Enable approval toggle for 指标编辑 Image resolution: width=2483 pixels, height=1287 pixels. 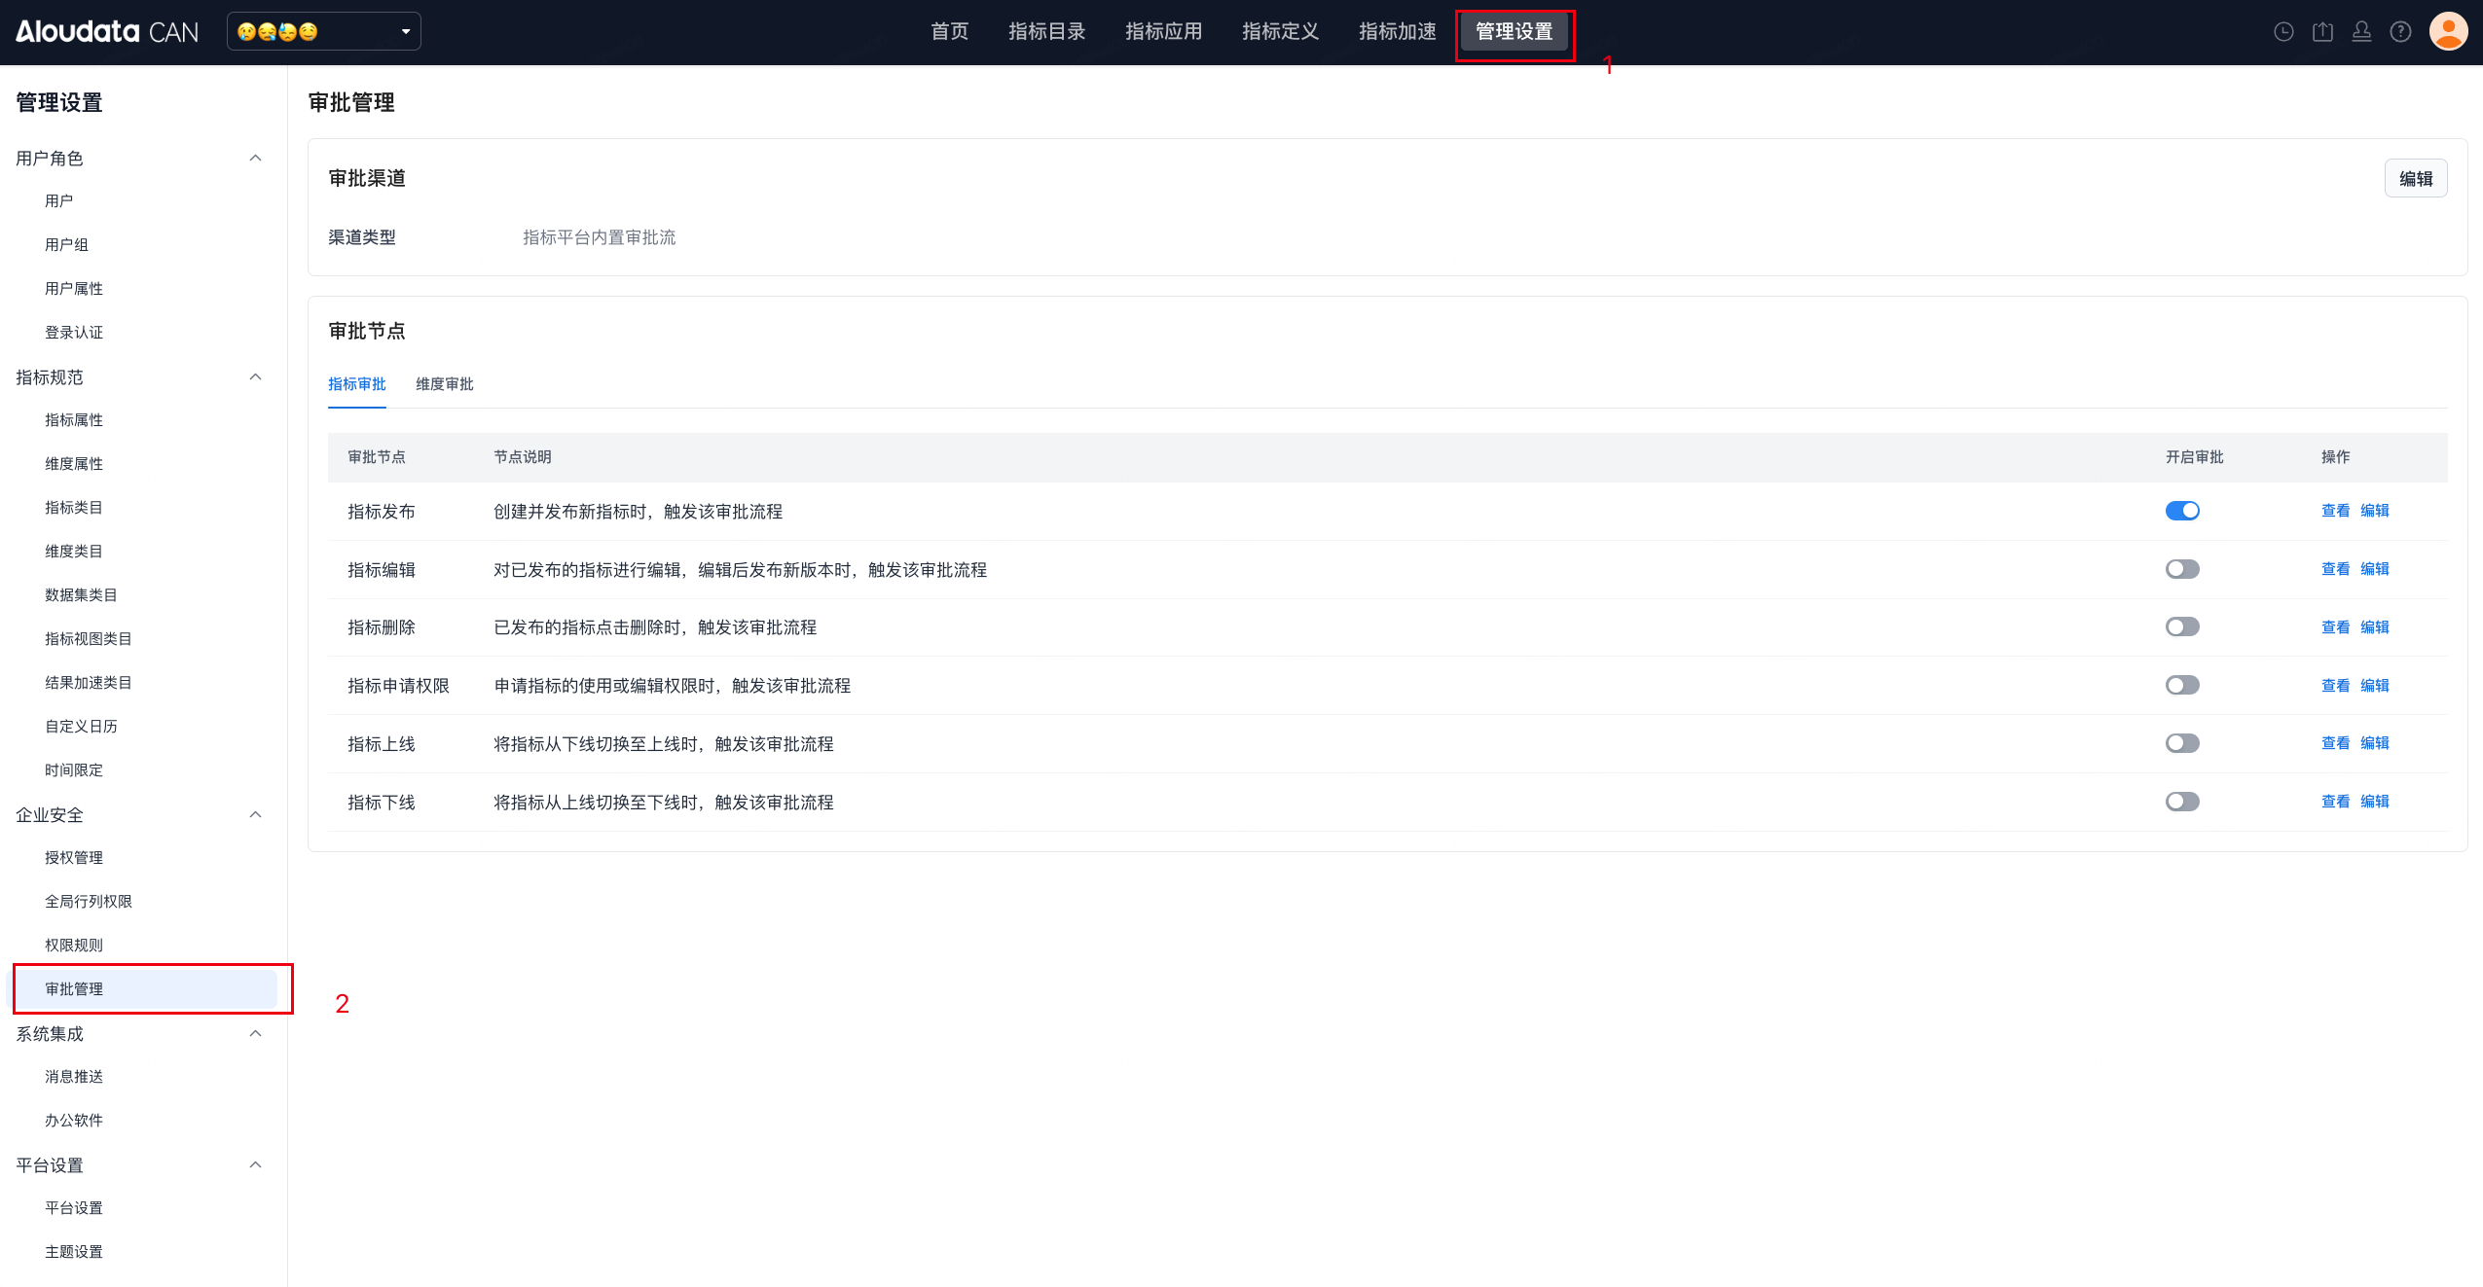point(2181,569)
